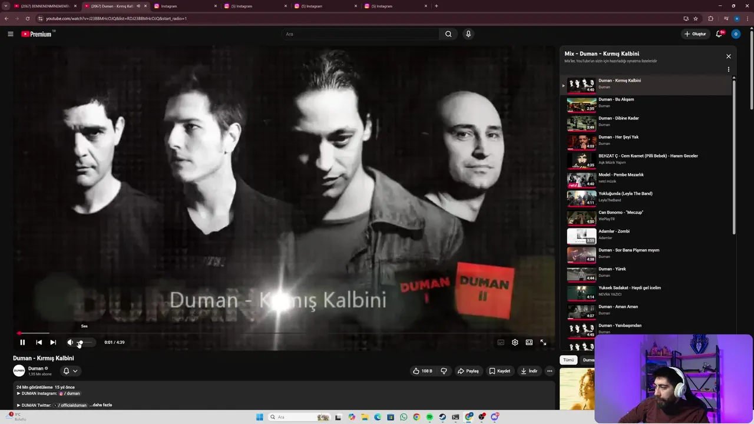Like the video (108 B)

pos(422,371)
